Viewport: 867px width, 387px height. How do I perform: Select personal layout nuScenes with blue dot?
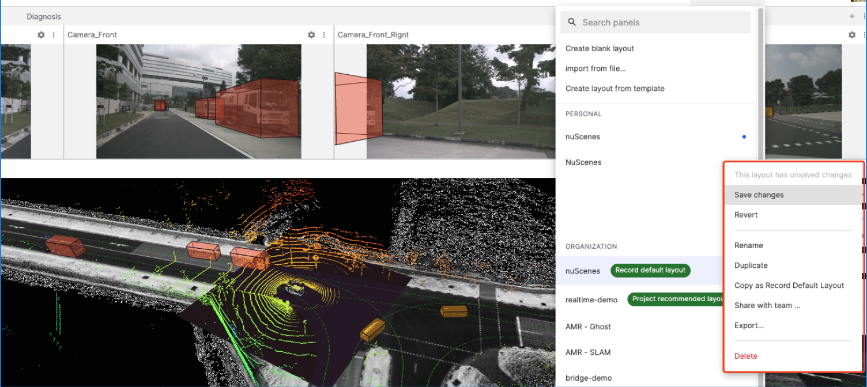click(x=655, y=137)
